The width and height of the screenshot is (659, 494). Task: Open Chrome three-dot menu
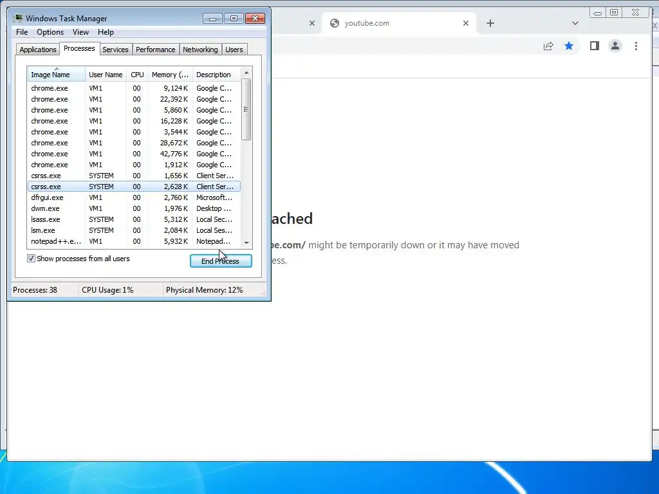tap(636, 46)
